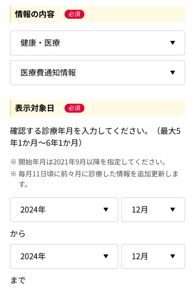
Task: Open the start month 12月 dropdown above から
Action: pos(153,210)
